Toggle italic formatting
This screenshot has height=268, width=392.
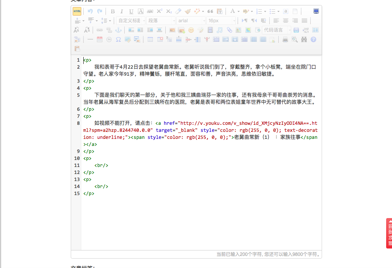pyautogui.click(x=122, y=11)
